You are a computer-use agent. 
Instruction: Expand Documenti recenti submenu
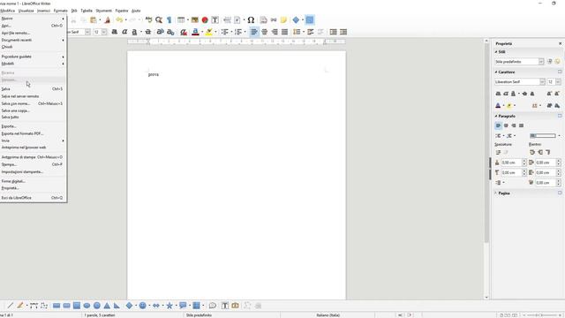[x=33, y=40]
